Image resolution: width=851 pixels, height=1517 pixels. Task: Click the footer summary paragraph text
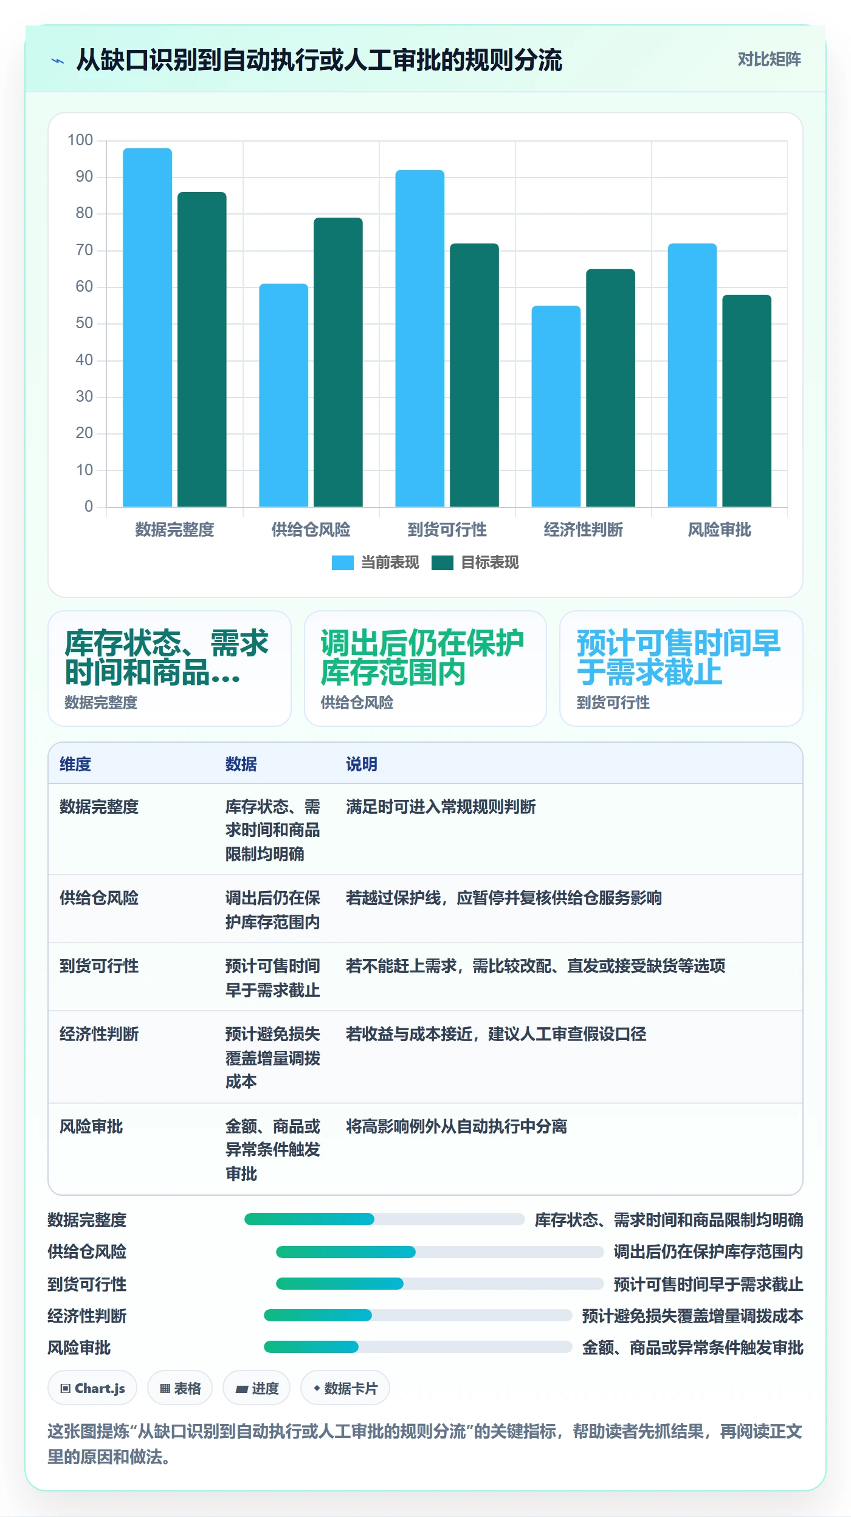pyautogui.click(x=425, y=1444)
